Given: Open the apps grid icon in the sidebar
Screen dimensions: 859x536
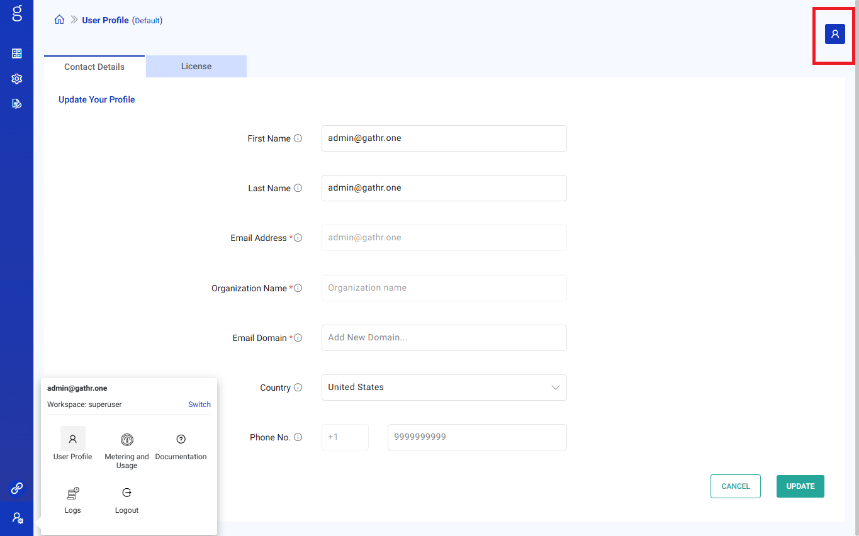Looking at the screenshot, I should [x=16, y=53].
